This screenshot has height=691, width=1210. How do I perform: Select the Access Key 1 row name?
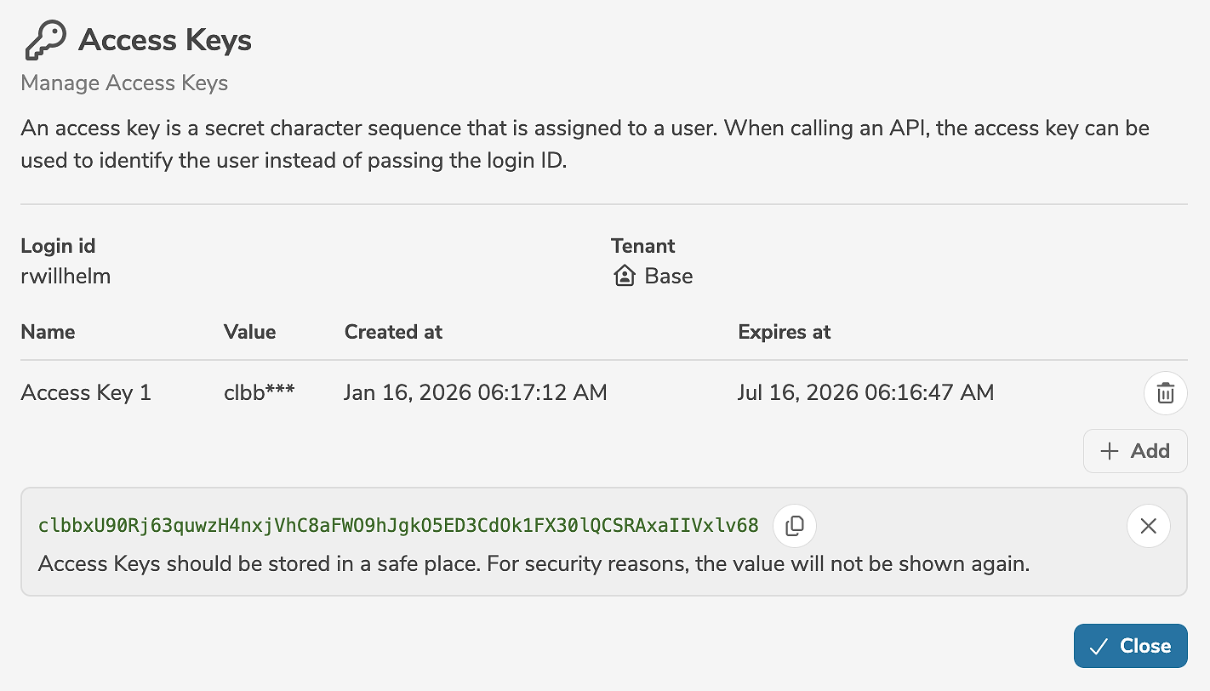86,392
